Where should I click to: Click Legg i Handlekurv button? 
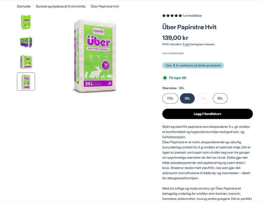(x=207, y=114)
